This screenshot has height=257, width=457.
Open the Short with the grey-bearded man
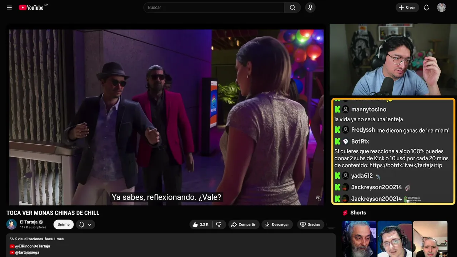[359, 239]
